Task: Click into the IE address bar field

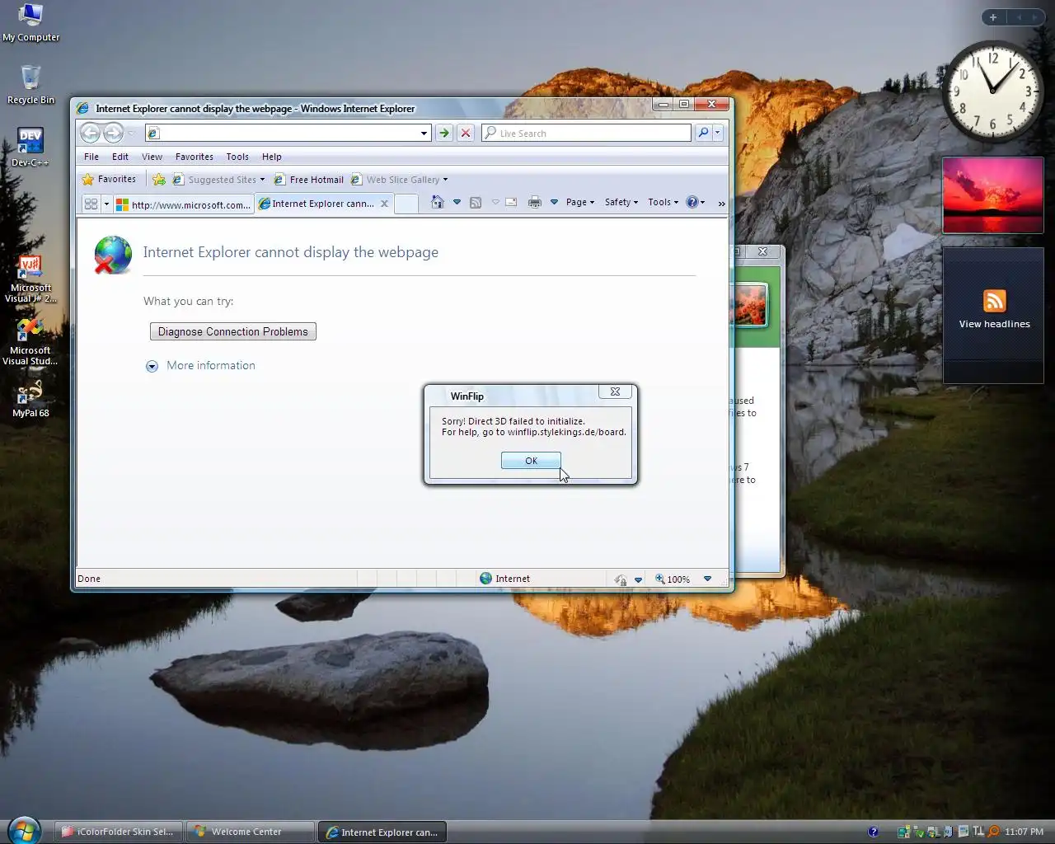Action: tap(288, 133)
